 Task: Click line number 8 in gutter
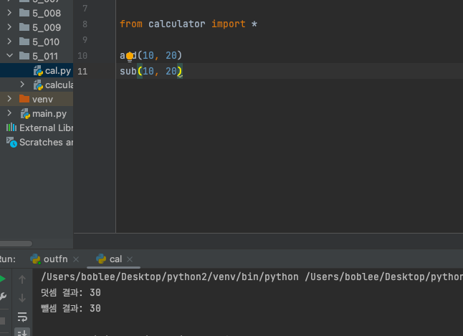[85, 24]
